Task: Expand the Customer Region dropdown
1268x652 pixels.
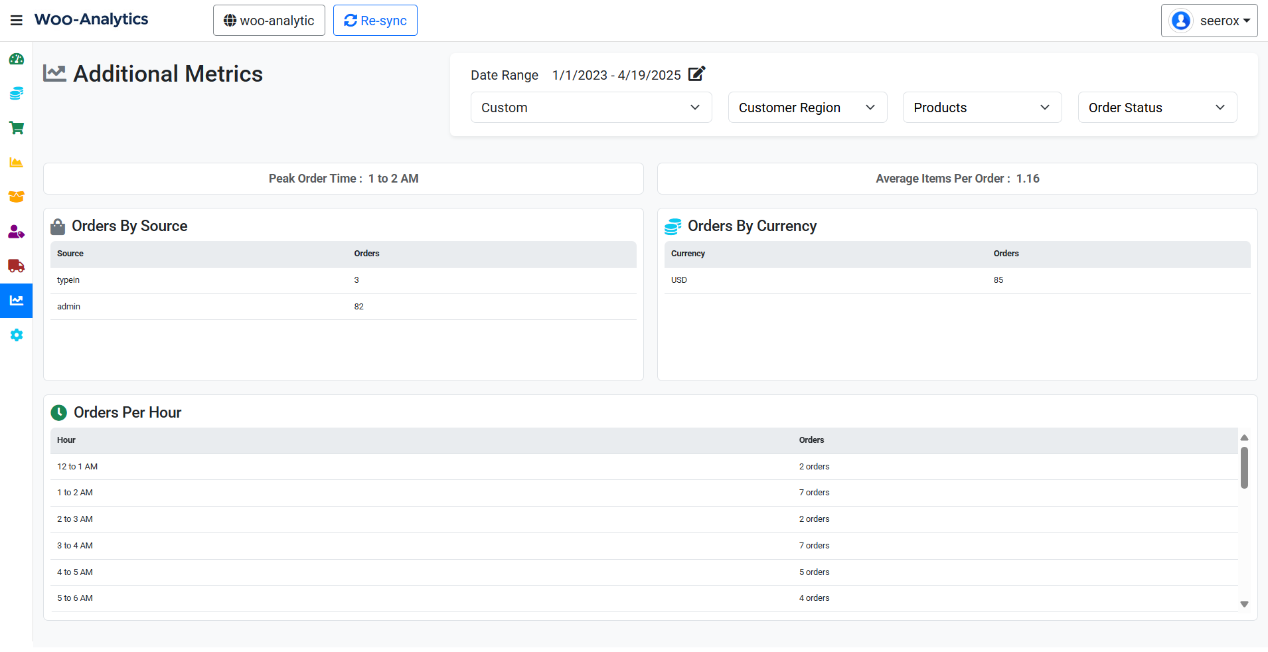Action: (x=807, y=108)
